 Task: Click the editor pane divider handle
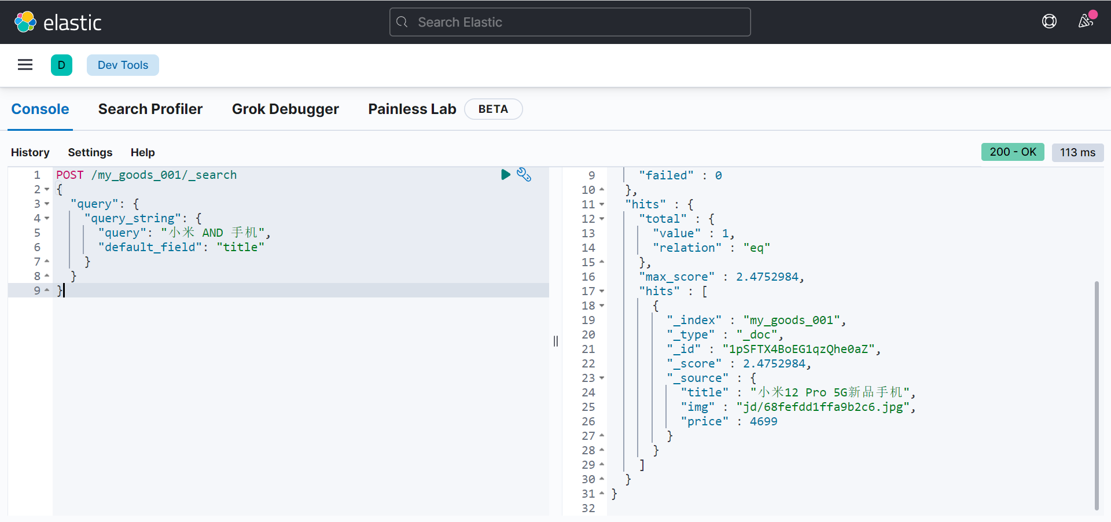pyautogui.click(x=555, y=341)
